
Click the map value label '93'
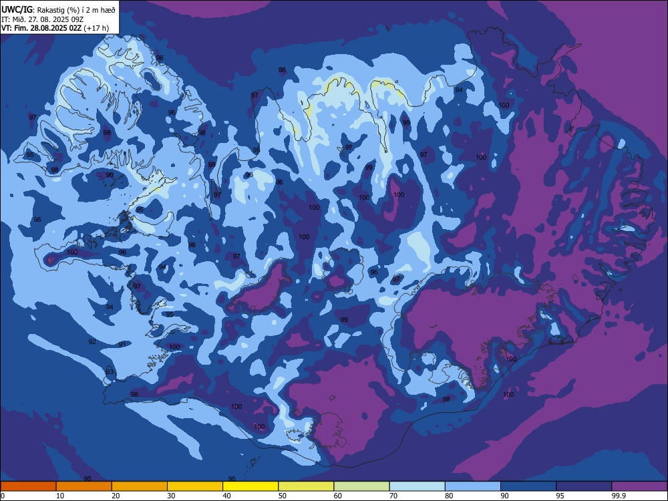point(110,372)
